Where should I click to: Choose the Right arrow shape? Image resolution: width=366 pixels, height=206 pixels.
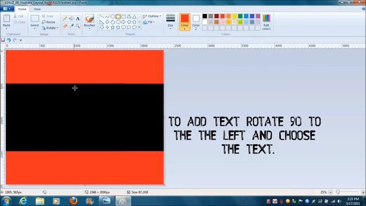pos(124,22)
